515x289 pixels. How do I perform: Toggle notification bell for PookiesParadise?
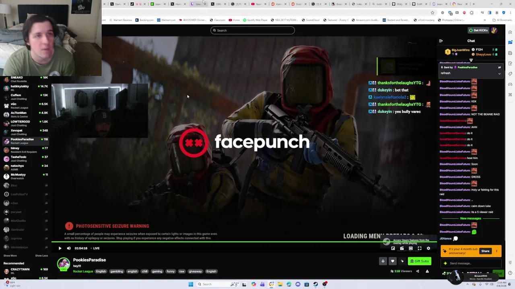pos(383,261)
